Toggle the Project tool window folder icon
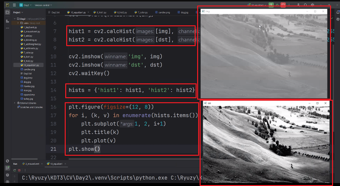This screenshot has width=340, height=186. point(7,12)
